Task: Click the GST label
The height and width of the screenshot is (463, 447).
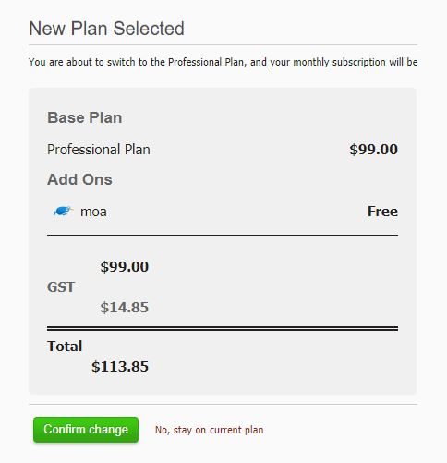Action: tap(61, 287)
